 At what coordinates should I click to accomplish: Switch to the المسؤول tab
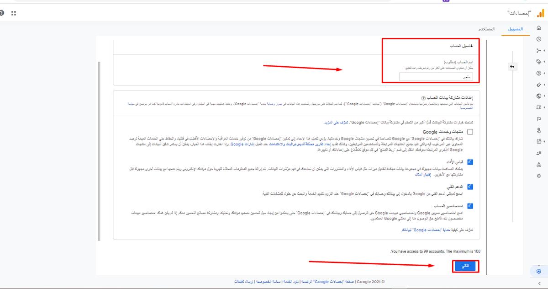515,29
